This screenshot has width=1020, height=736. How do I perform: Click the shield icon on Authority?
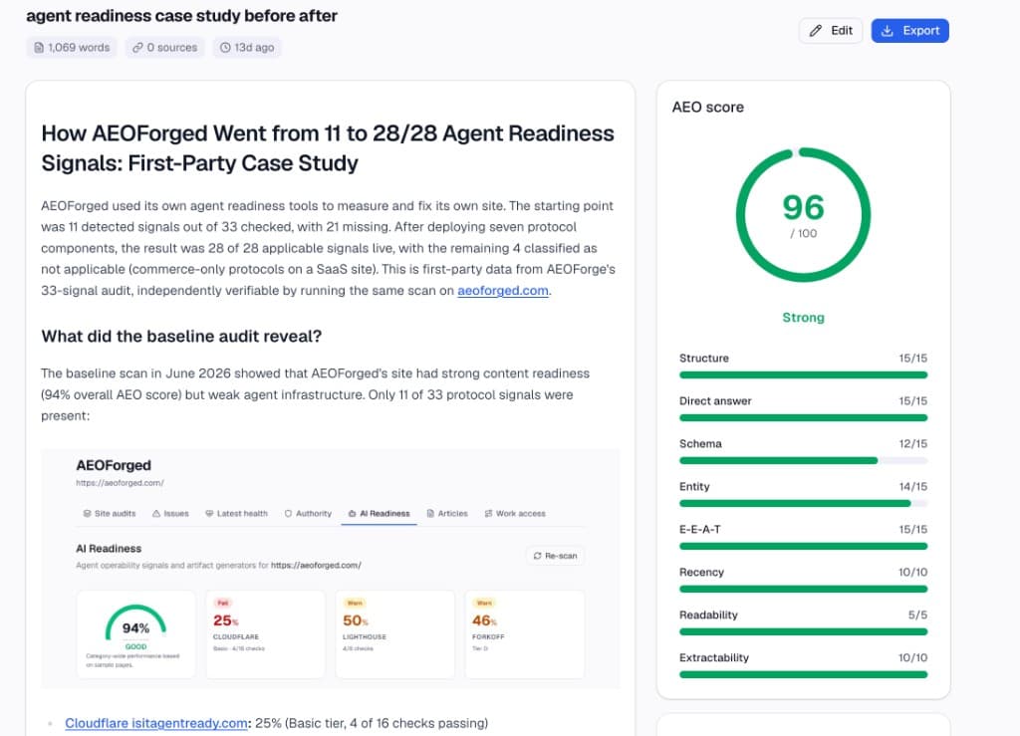(288, 514)
